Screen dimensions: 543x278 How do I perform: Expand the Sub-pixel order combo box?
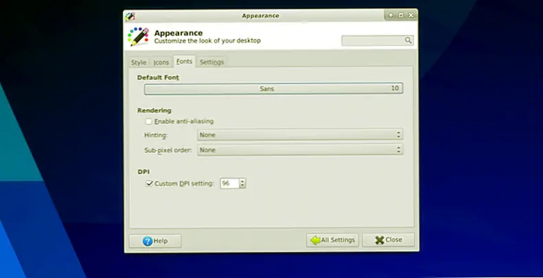click(299, 150)
